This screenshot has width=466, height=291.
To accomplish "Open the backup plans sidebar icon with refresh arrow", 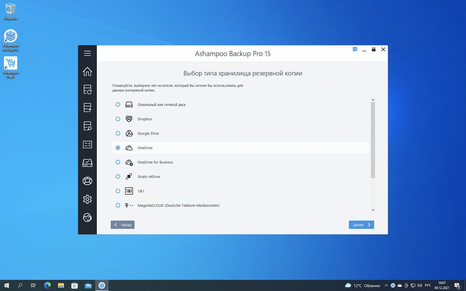I will pyautogui.click(x=87, y=90).
